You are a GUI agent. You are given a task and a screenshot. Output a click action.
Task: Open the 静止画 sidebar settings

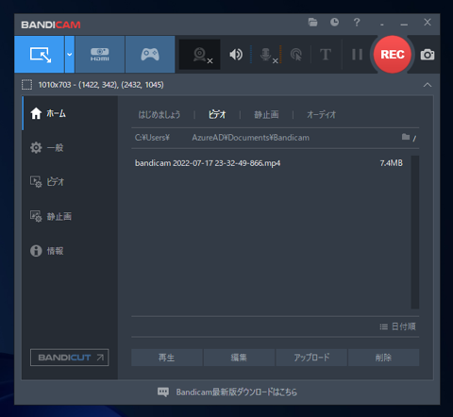70,216
